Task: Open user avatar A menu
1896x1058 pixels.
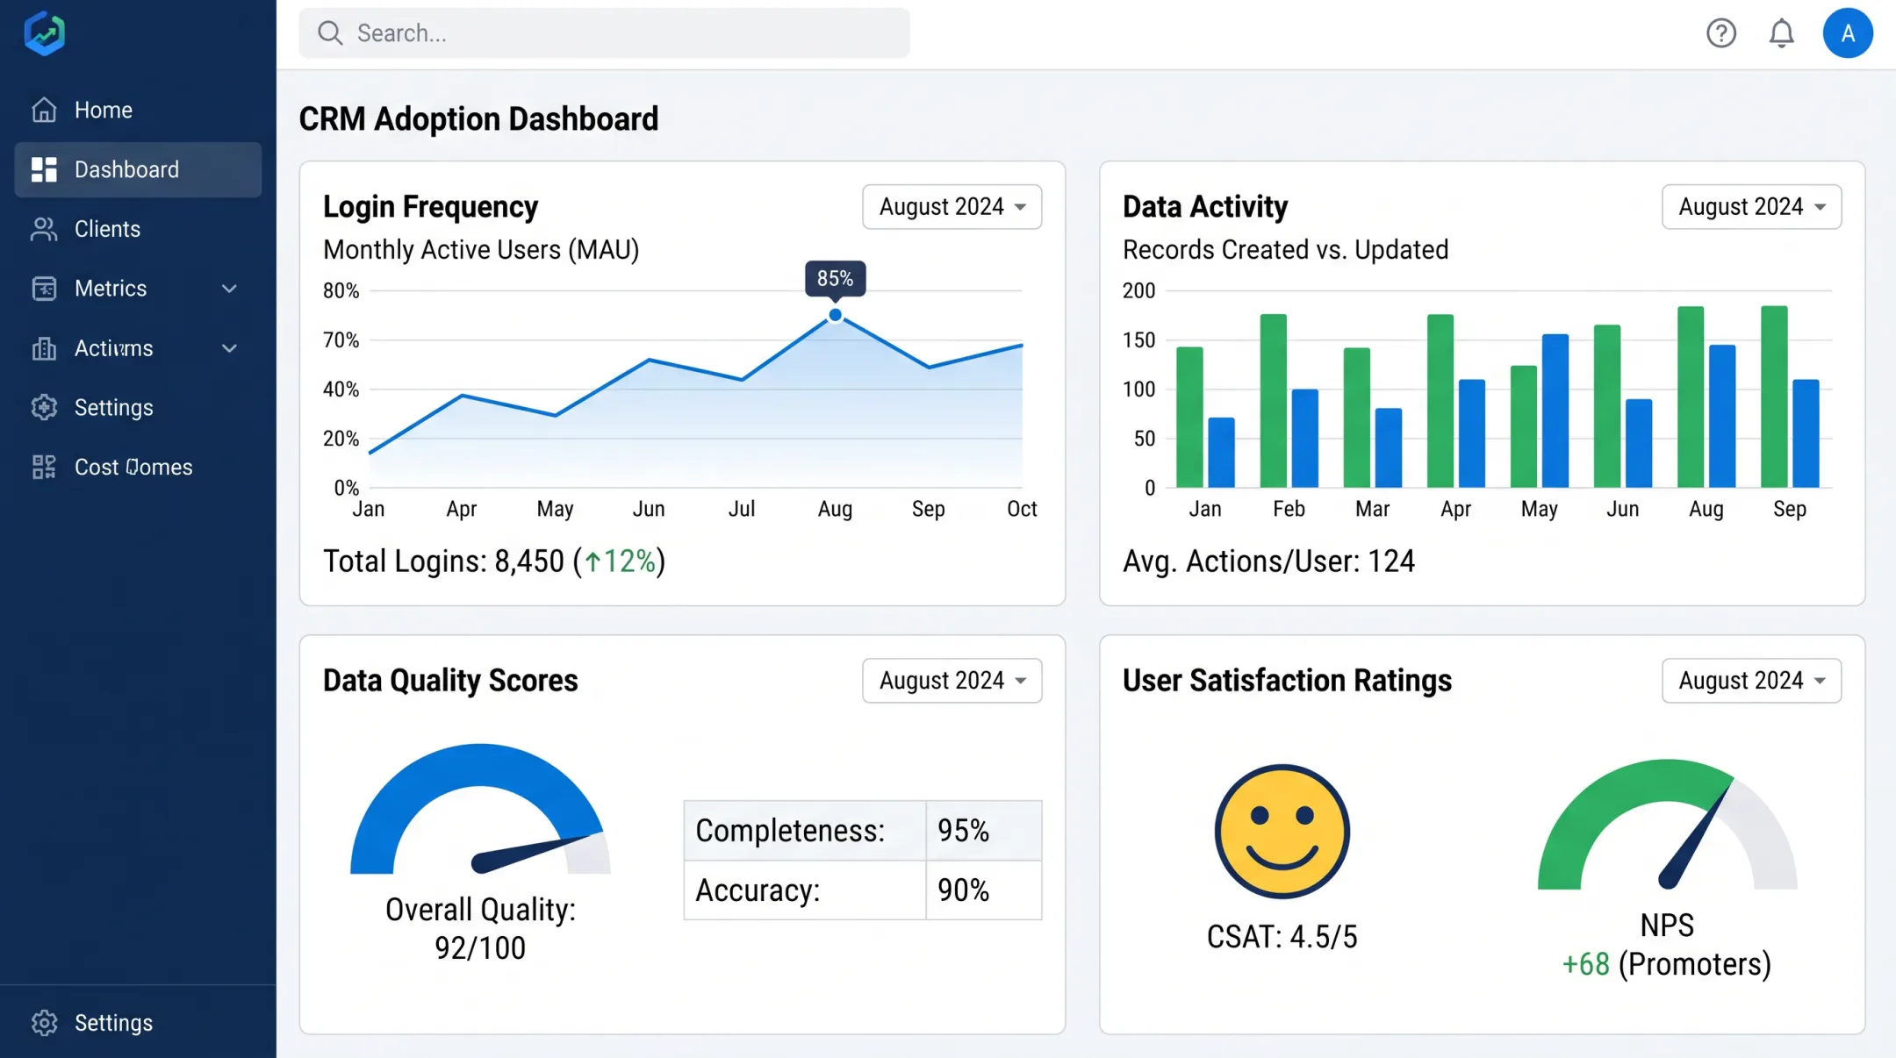Action: tap(1848, 33)
